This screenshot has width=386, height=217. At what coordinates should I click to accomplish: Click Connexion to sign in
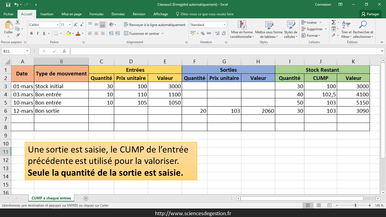pos(323,5)
